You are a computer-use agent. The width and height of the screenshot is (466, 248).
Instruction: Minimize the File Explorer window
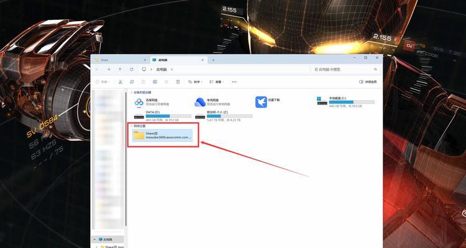click(x=354, y=58)
